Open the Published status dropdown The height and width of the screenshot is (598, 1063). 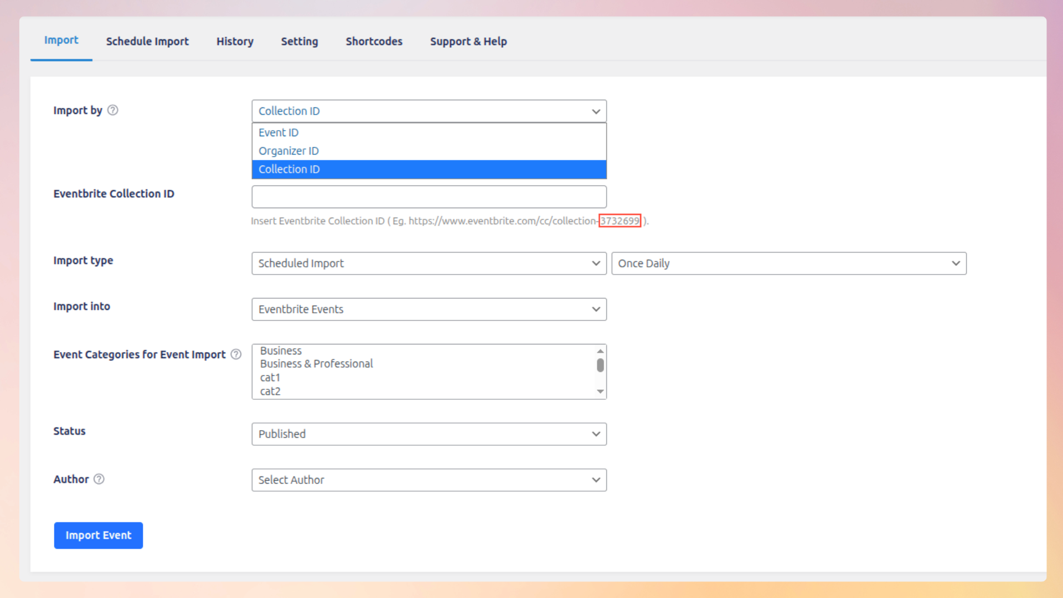[429, 434]
